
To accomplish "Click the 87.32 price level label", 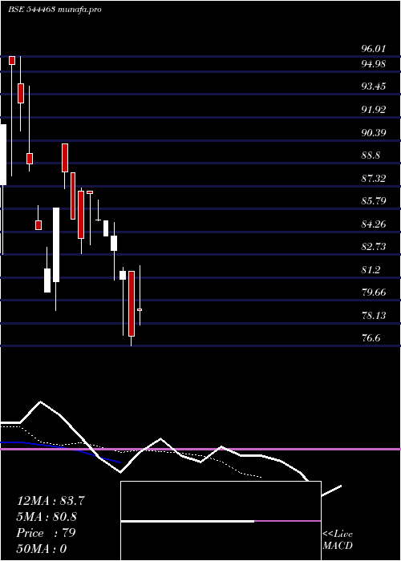I will click(374, 178).
